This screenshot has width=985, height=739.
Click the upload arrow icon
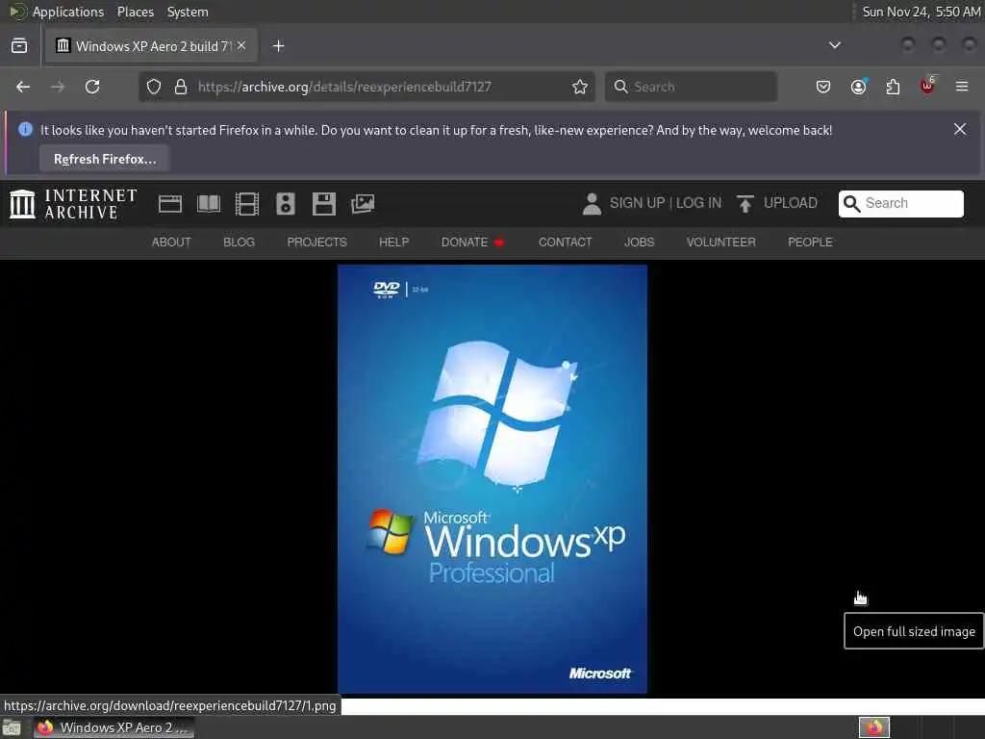click(745, 204)
